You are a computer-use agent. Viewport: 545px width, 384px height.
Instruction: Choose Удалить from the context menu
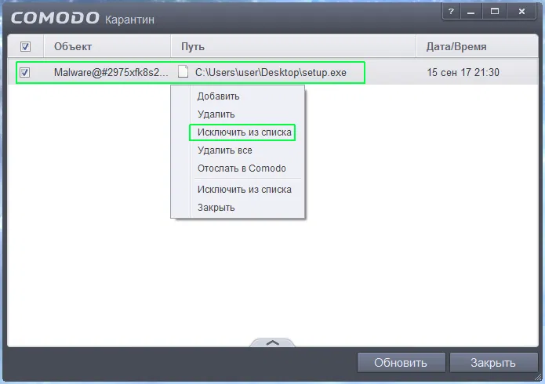216,114
